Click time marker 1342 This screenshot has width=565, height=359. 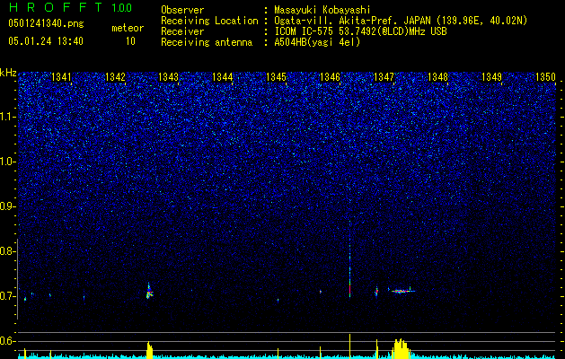115,76
